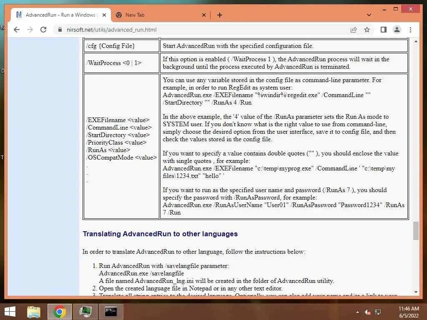This screenshot has width=427, height=320.
Task: Maximize the Chrome window
Action: click(x=396, y=9)
